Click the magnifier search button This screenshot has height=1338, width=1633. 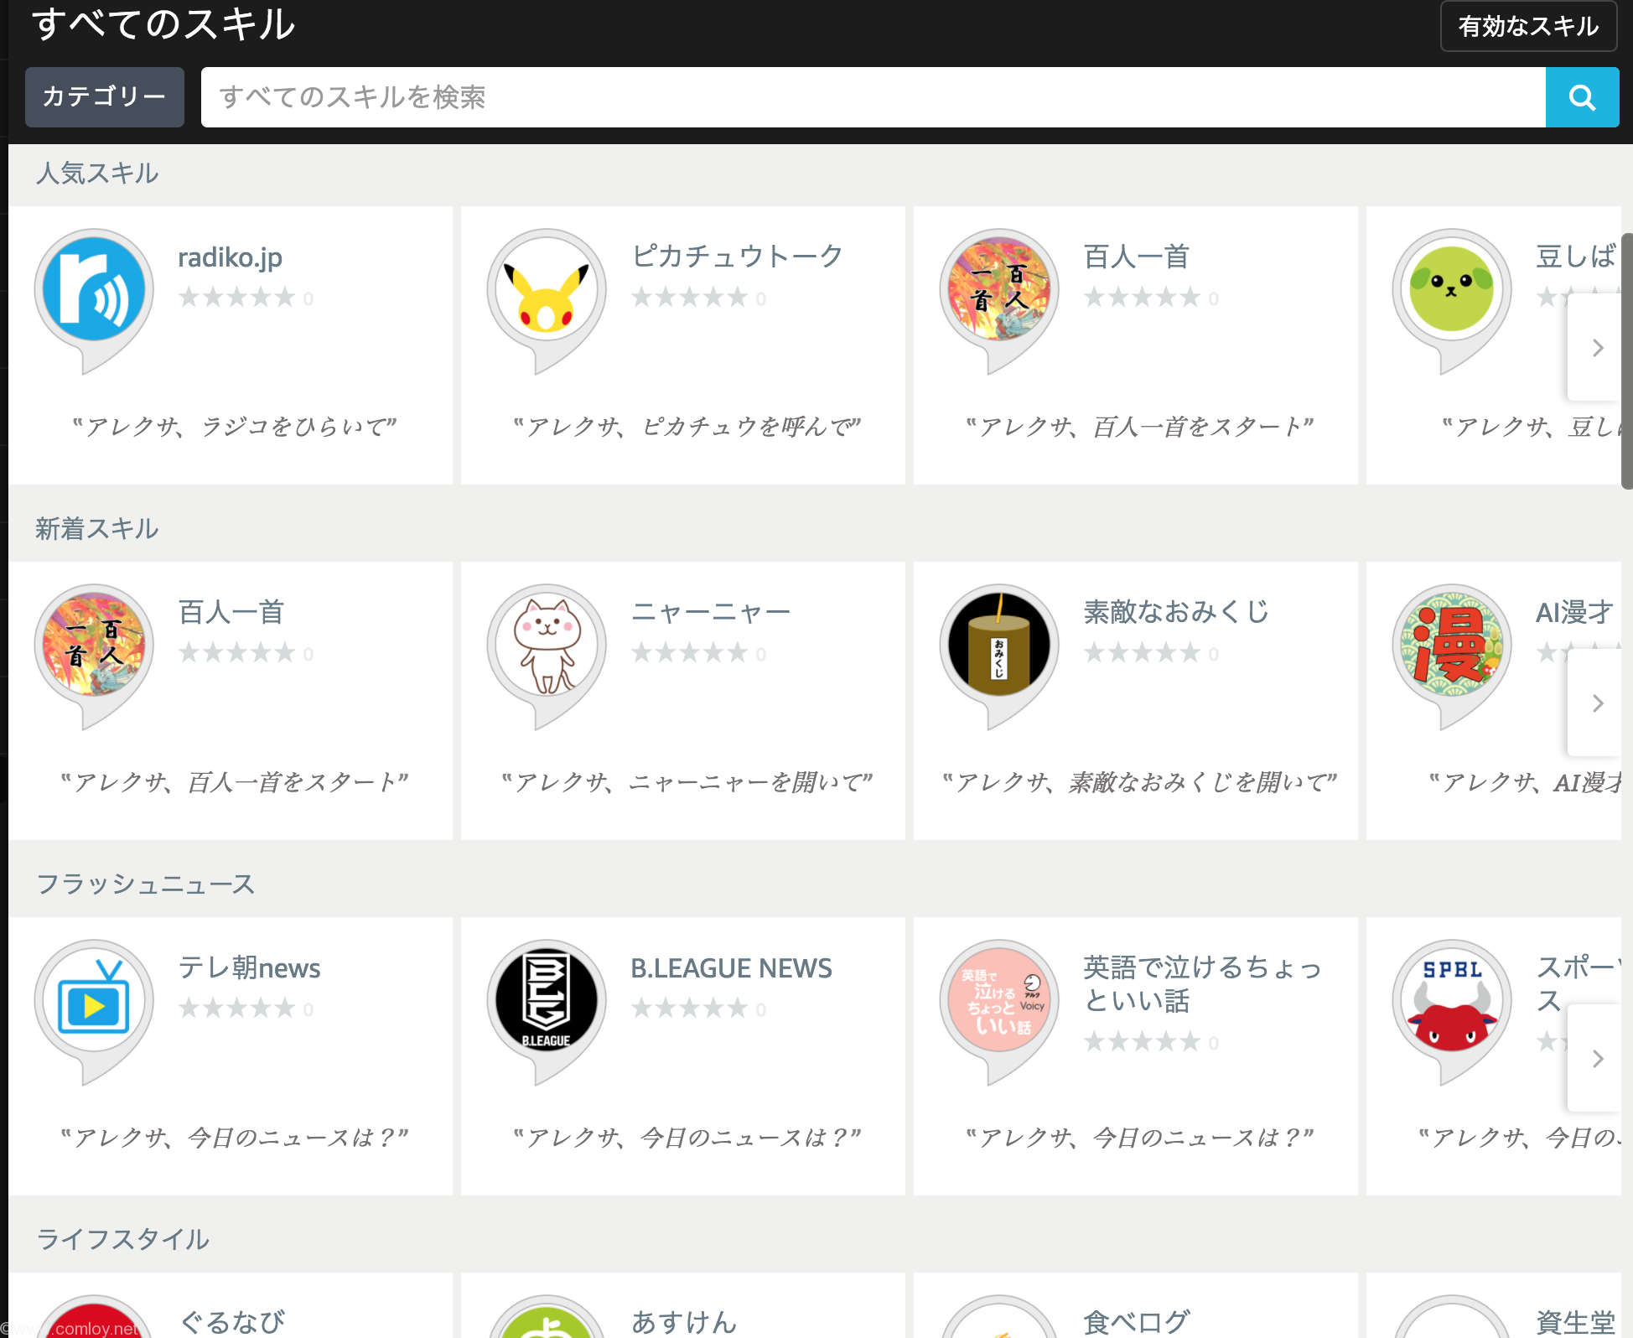[x=1582, y=97]
